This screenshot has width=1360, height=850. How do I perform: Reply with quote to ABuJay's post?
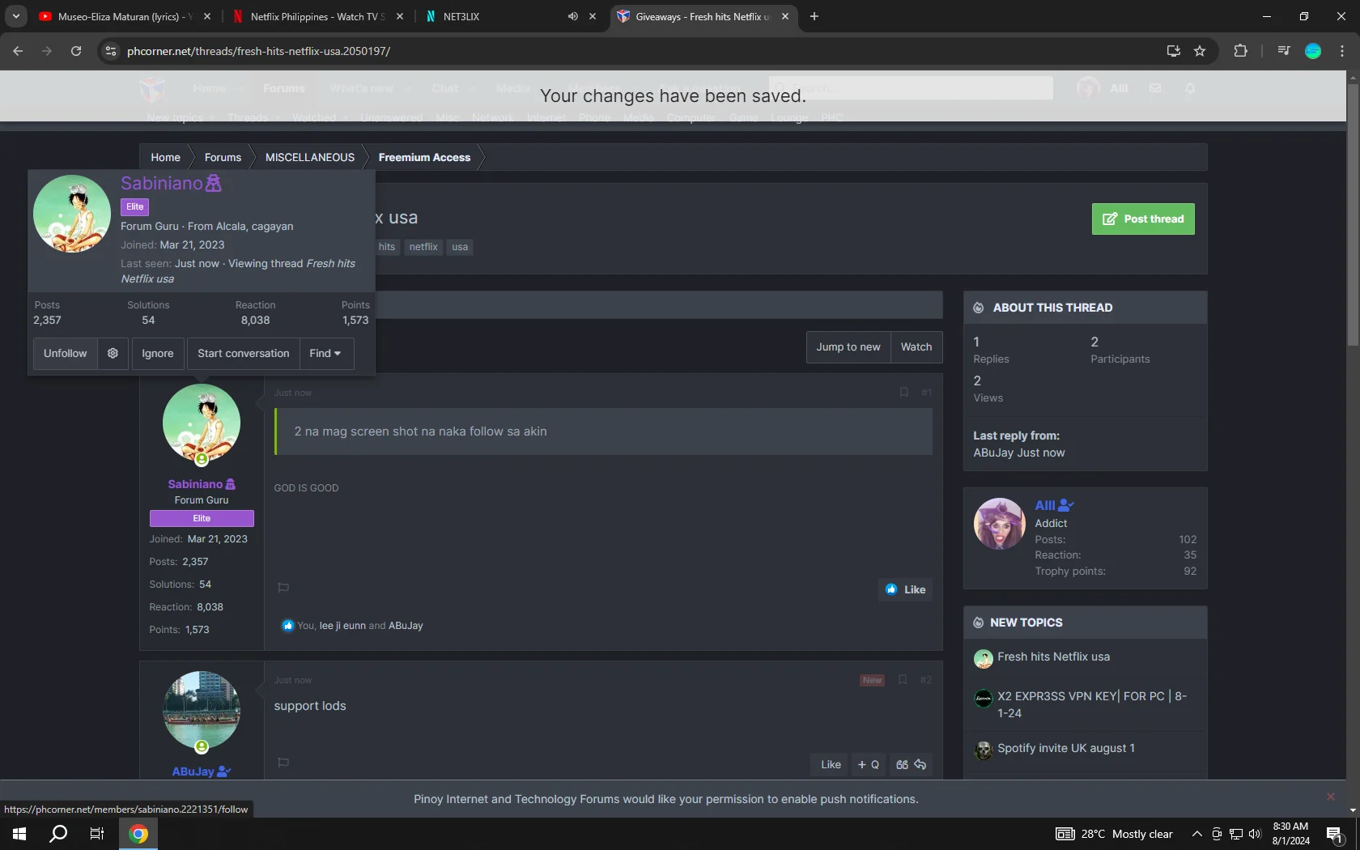pyautogui.click(x=911, y=764)
